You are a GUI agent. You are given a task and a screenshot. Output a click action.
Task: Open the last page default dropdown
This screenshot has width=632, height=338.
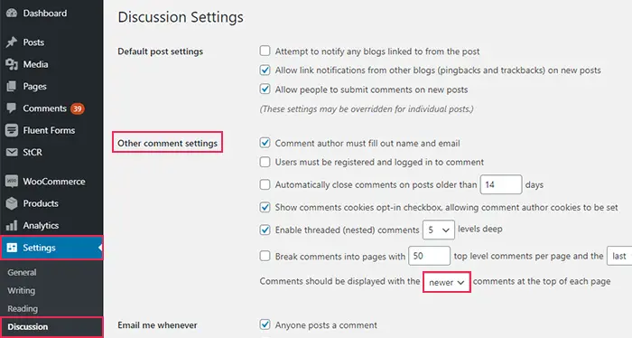click(619, 256)
